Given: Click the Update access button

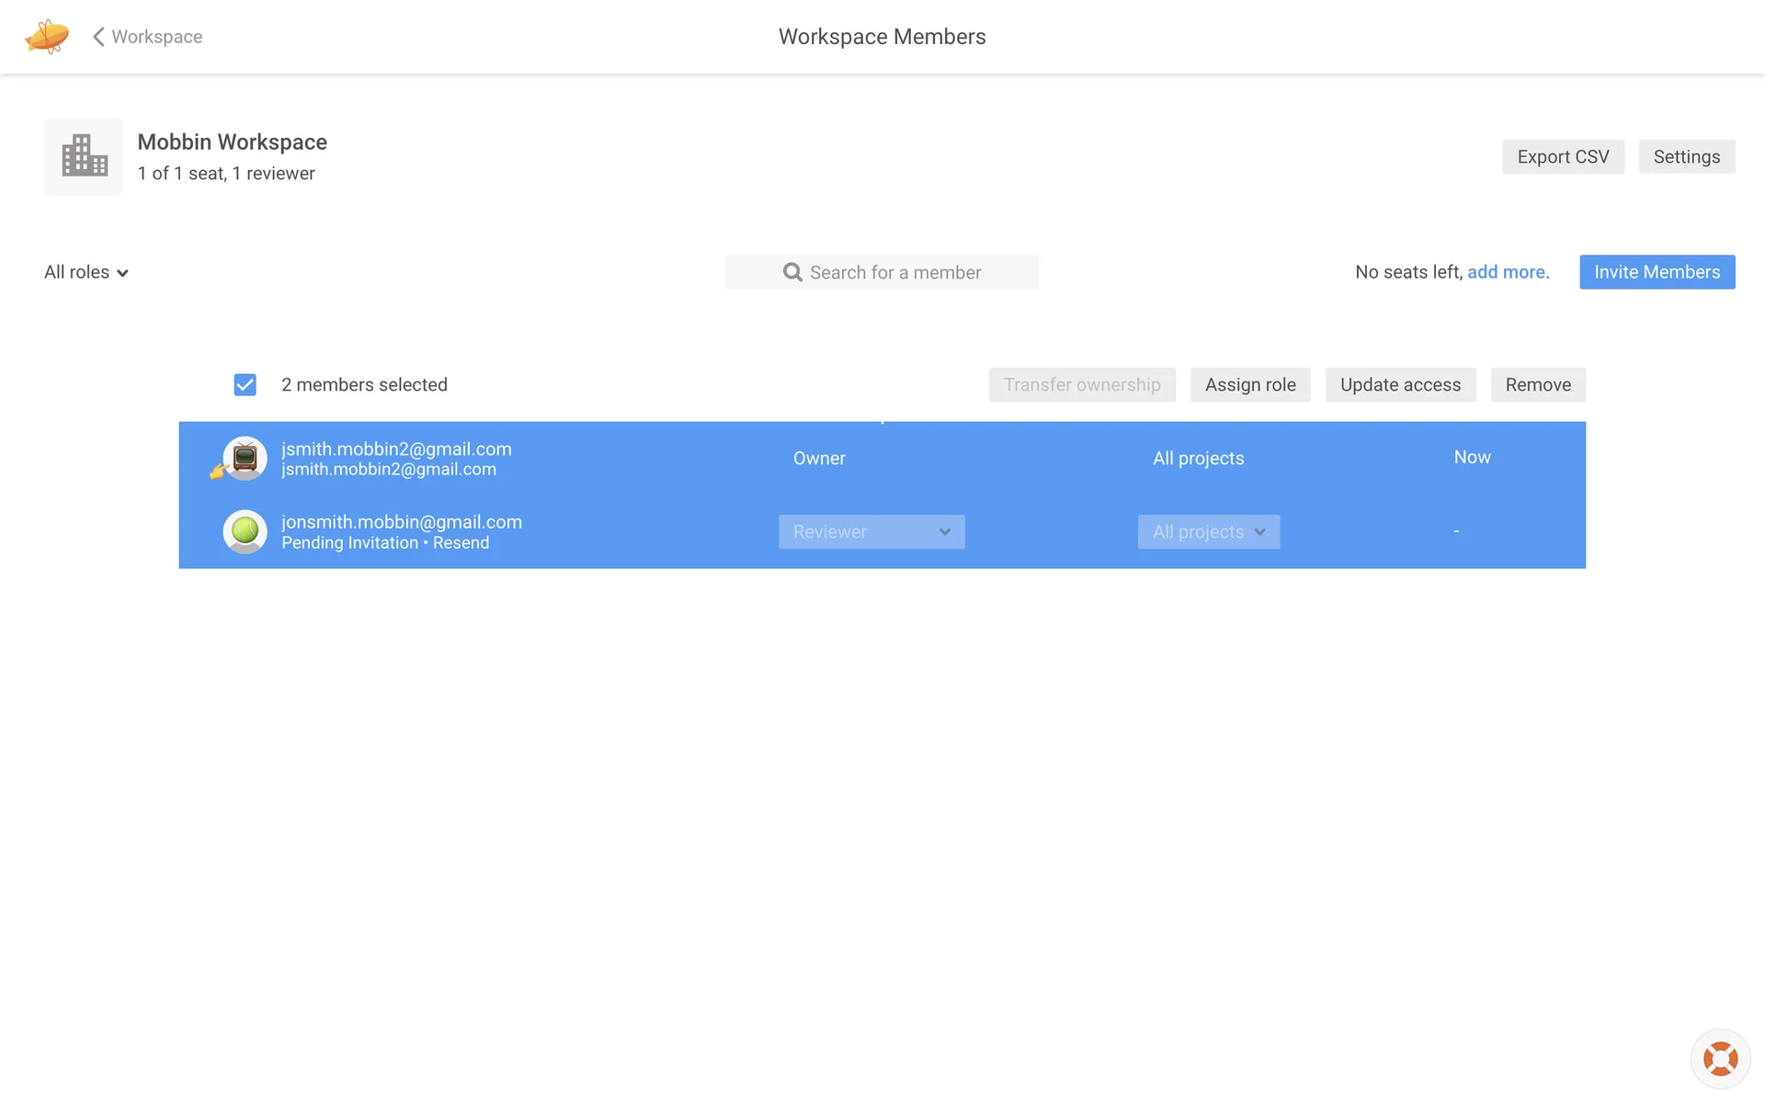Looking at the screenshot, I should tap(1399, 385).
